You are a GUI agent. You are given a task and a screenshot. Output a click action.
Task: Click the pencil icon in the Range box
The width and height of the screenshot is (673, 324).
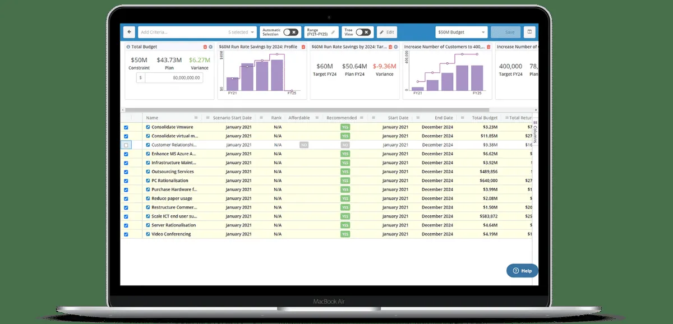click(334, 32)
